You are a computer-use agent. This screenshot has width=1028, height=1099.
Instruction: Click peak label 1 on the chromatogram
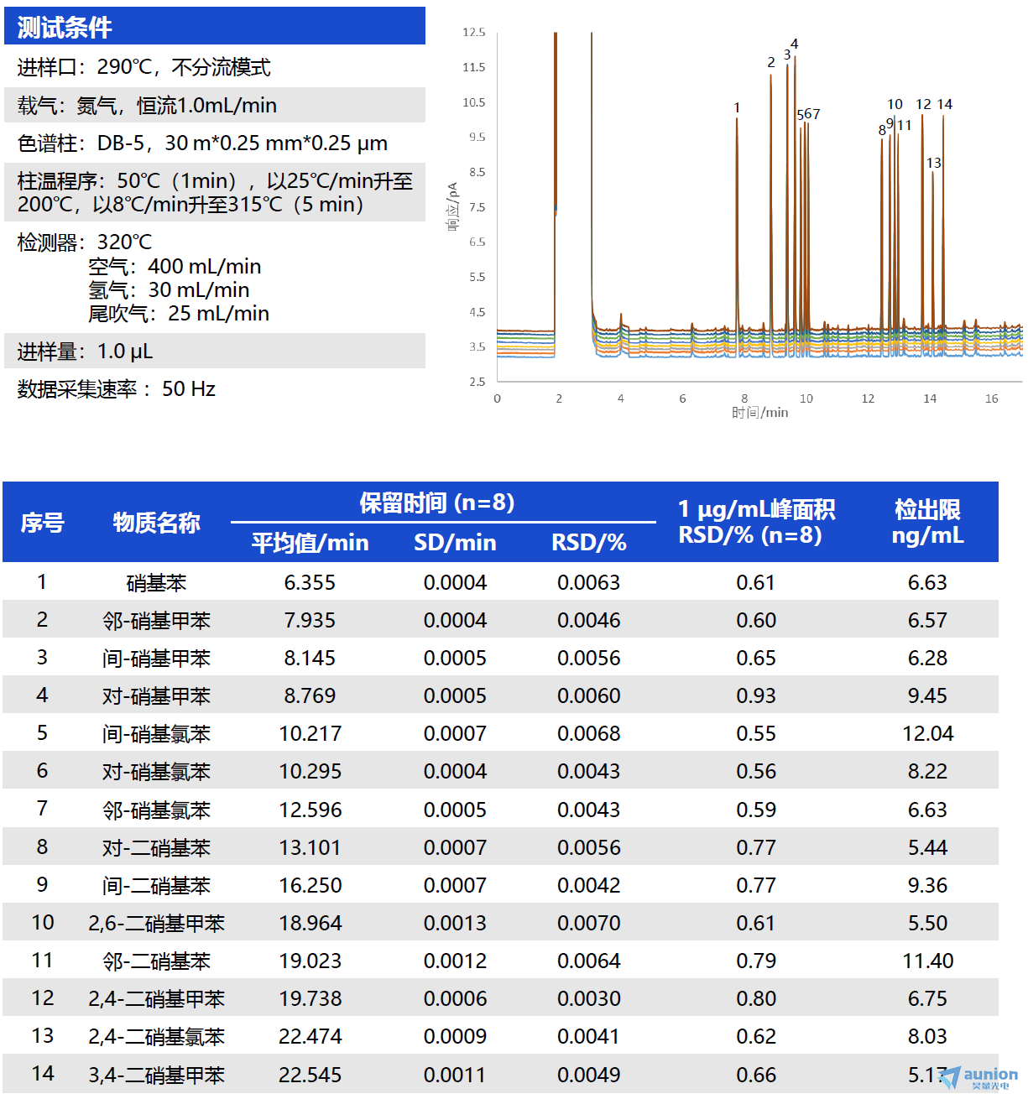737,107
